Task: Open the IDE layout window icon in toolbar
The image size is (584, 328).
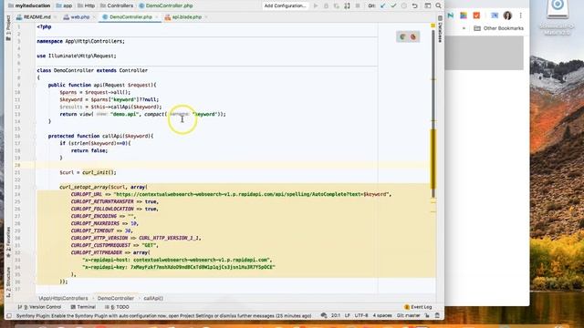Action: (x=428, y=6)
